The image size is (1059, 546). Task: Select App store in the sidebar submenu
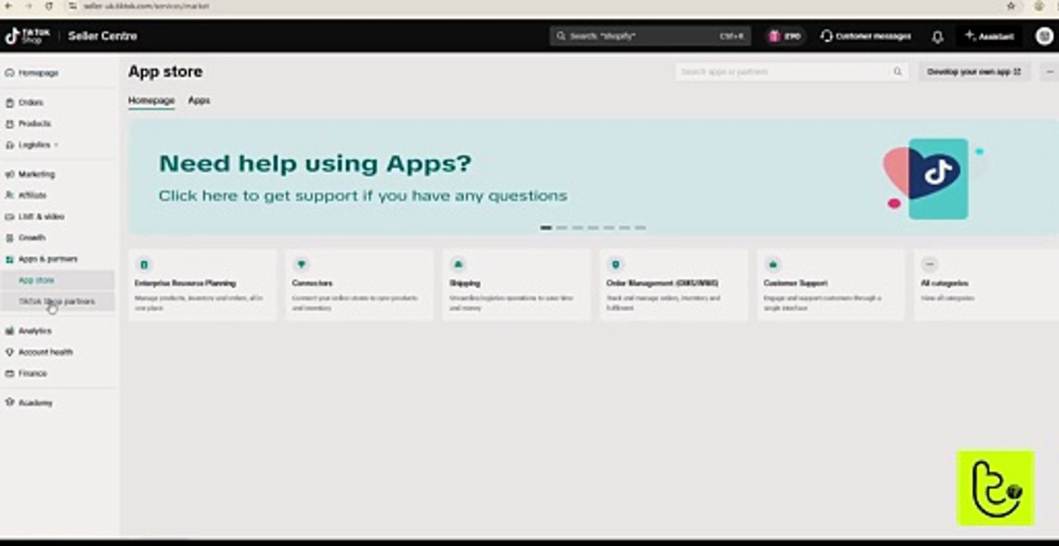(x=58, y=281)
